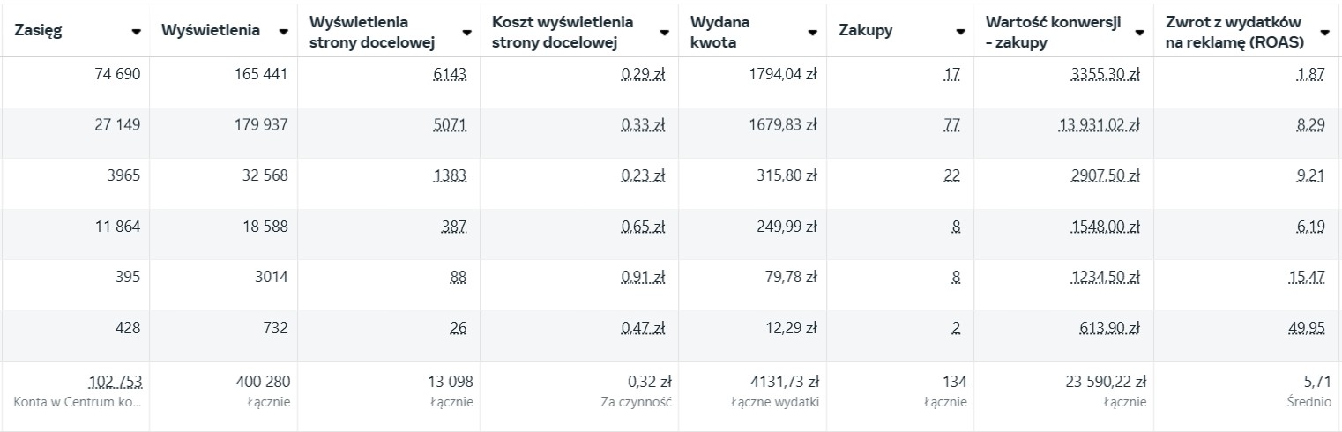Sort by Zasięg column header
This screenshot has width=1342, height=432.
41,31
